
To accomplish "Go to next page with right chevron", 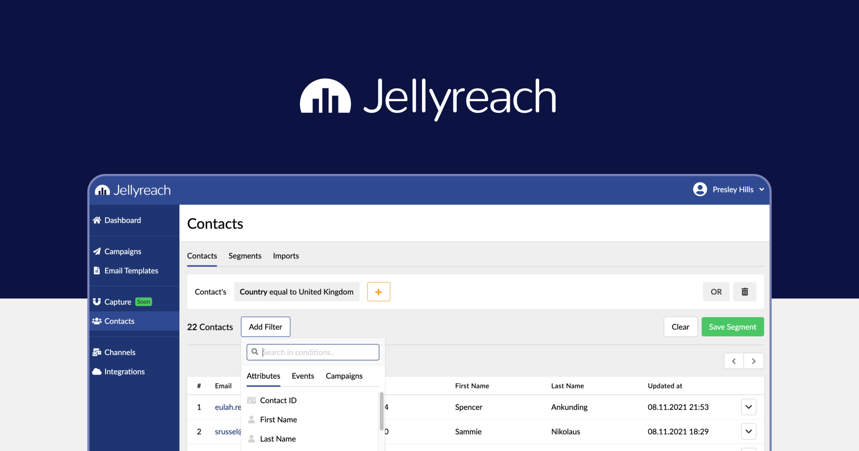I will pyautogui.click(x=754, y=361).
